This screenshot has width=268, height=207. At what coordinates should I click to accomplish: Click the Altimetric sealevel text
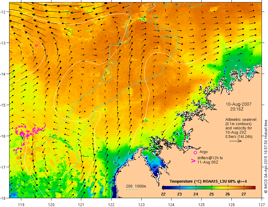pyautogui.click(x=241, y=120)
